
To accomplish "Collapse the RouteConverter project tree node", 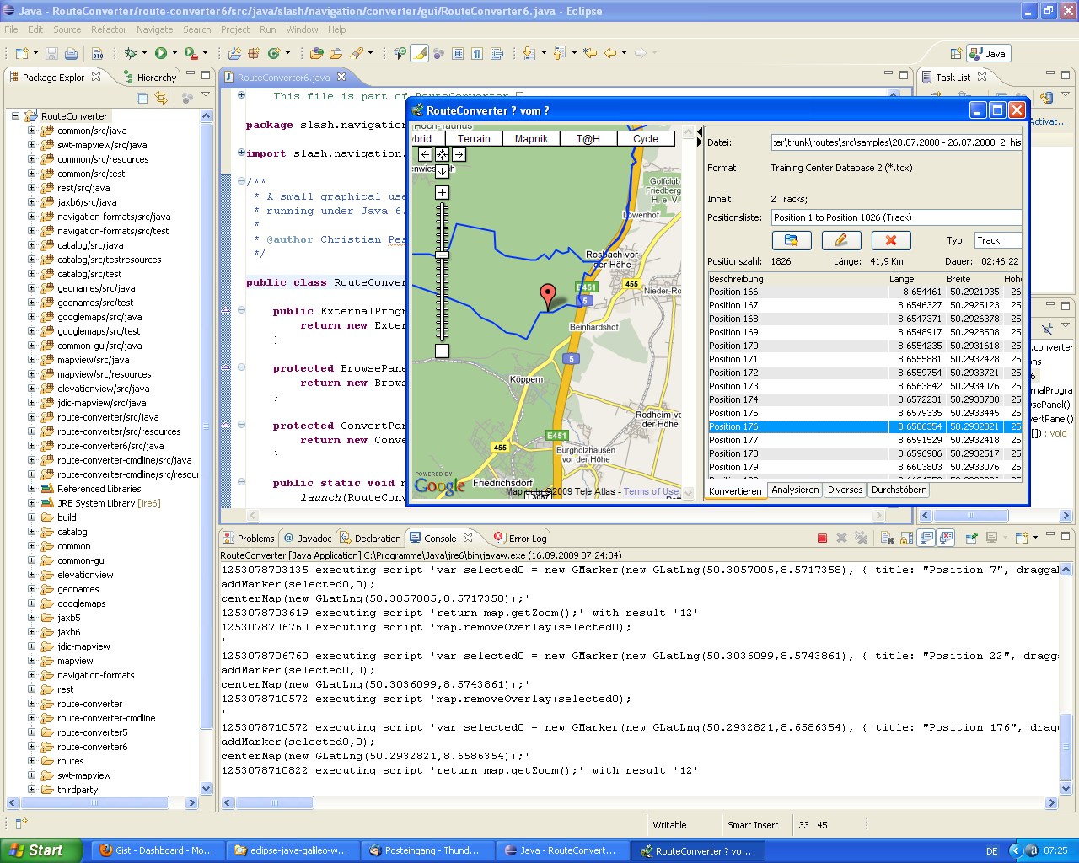I will pyautogui.click(x=15, y=116).
